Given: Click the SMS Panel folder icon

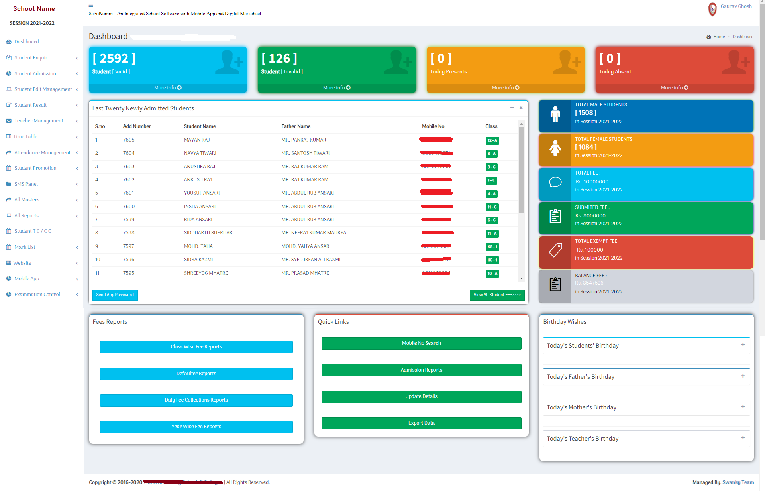Looking at the screenshot, I should [9, 184].
